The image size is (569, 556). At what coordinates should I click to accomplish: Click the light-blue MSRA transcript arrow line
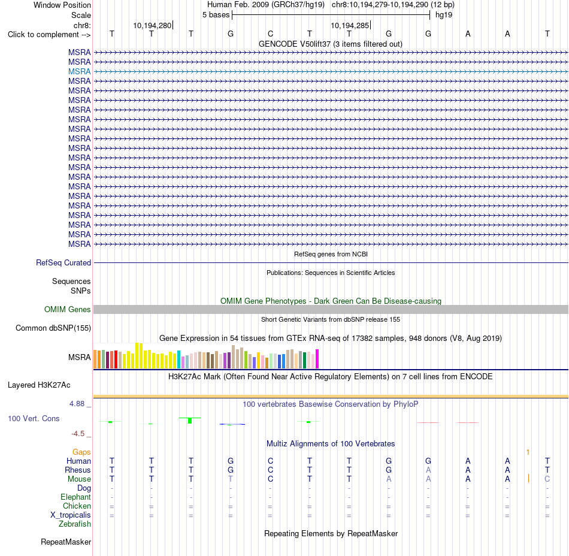pyautogui.click(x=331, y=71)
